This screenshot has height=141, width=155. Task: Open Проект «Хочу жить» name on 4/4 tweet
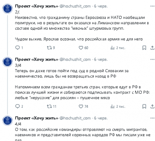click(37, 118)
